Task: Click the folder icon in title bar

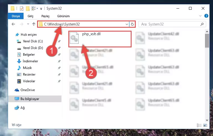Action: tap(12, 8)
